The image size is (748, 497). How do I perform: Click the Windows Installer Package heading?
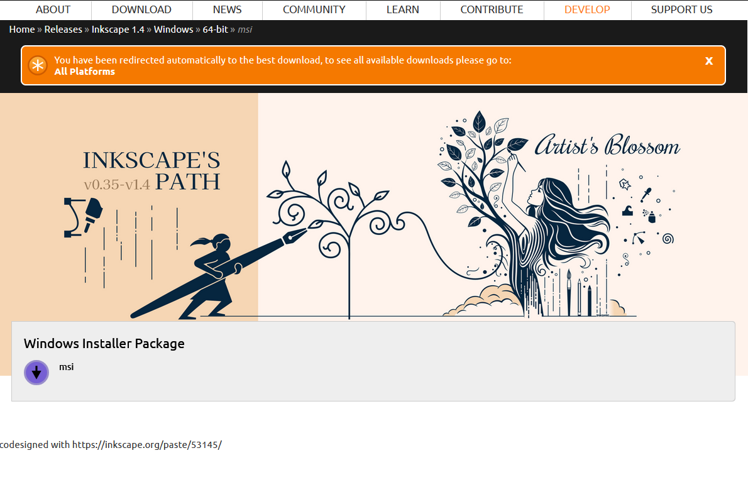click(x=104, y=344)
